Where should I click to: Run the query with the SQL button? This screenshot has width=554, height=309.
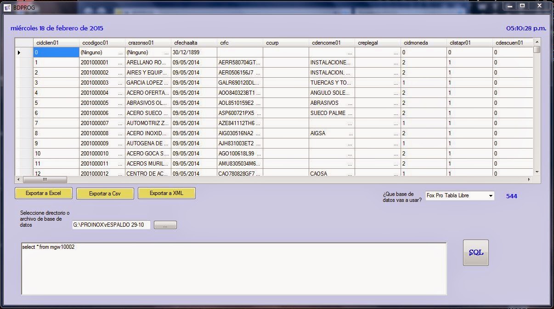[475, 252]
